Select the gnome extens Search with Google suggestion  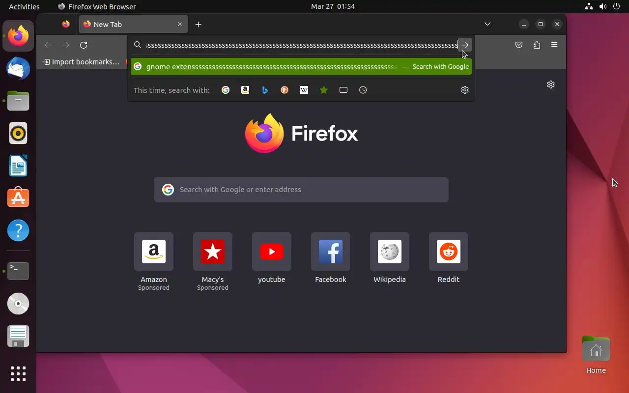click(x=301, y=66)
